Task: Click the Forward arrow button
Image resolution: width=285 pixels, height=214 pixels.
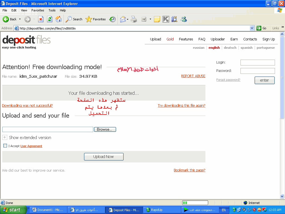Action: pos(28,19)
